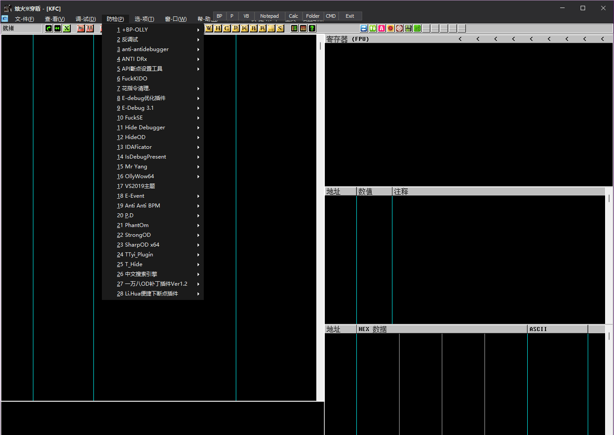This screenshot has width=614, height=435.
Task: Open the 文-件(F) menu
Action: (x=24, y=19)
